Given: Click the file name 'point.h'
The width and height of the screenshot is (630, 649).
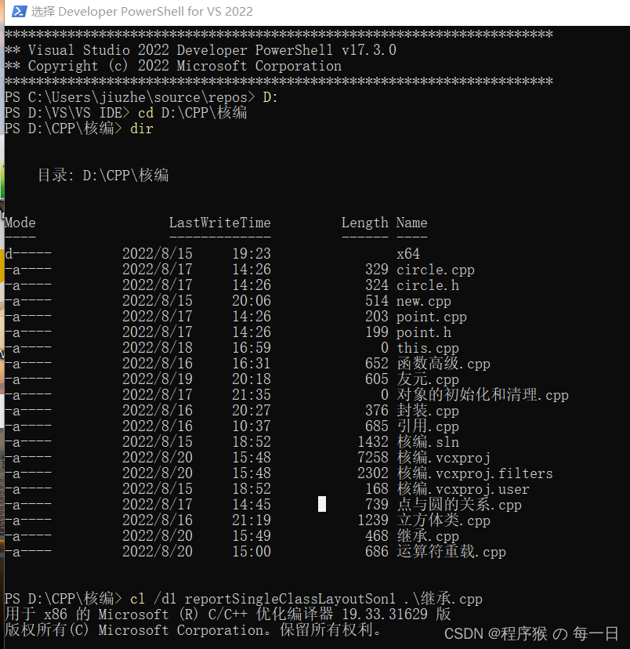Looking at the screenshot, I should pyautogui.click(x=424, y=332).
